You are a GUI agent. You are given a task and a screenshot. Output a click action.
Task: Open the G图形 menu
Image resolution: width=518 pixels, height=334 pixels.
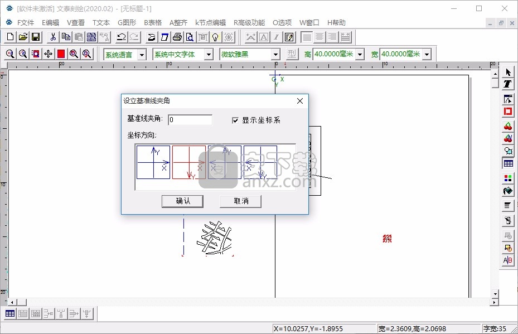coord(127,22)
